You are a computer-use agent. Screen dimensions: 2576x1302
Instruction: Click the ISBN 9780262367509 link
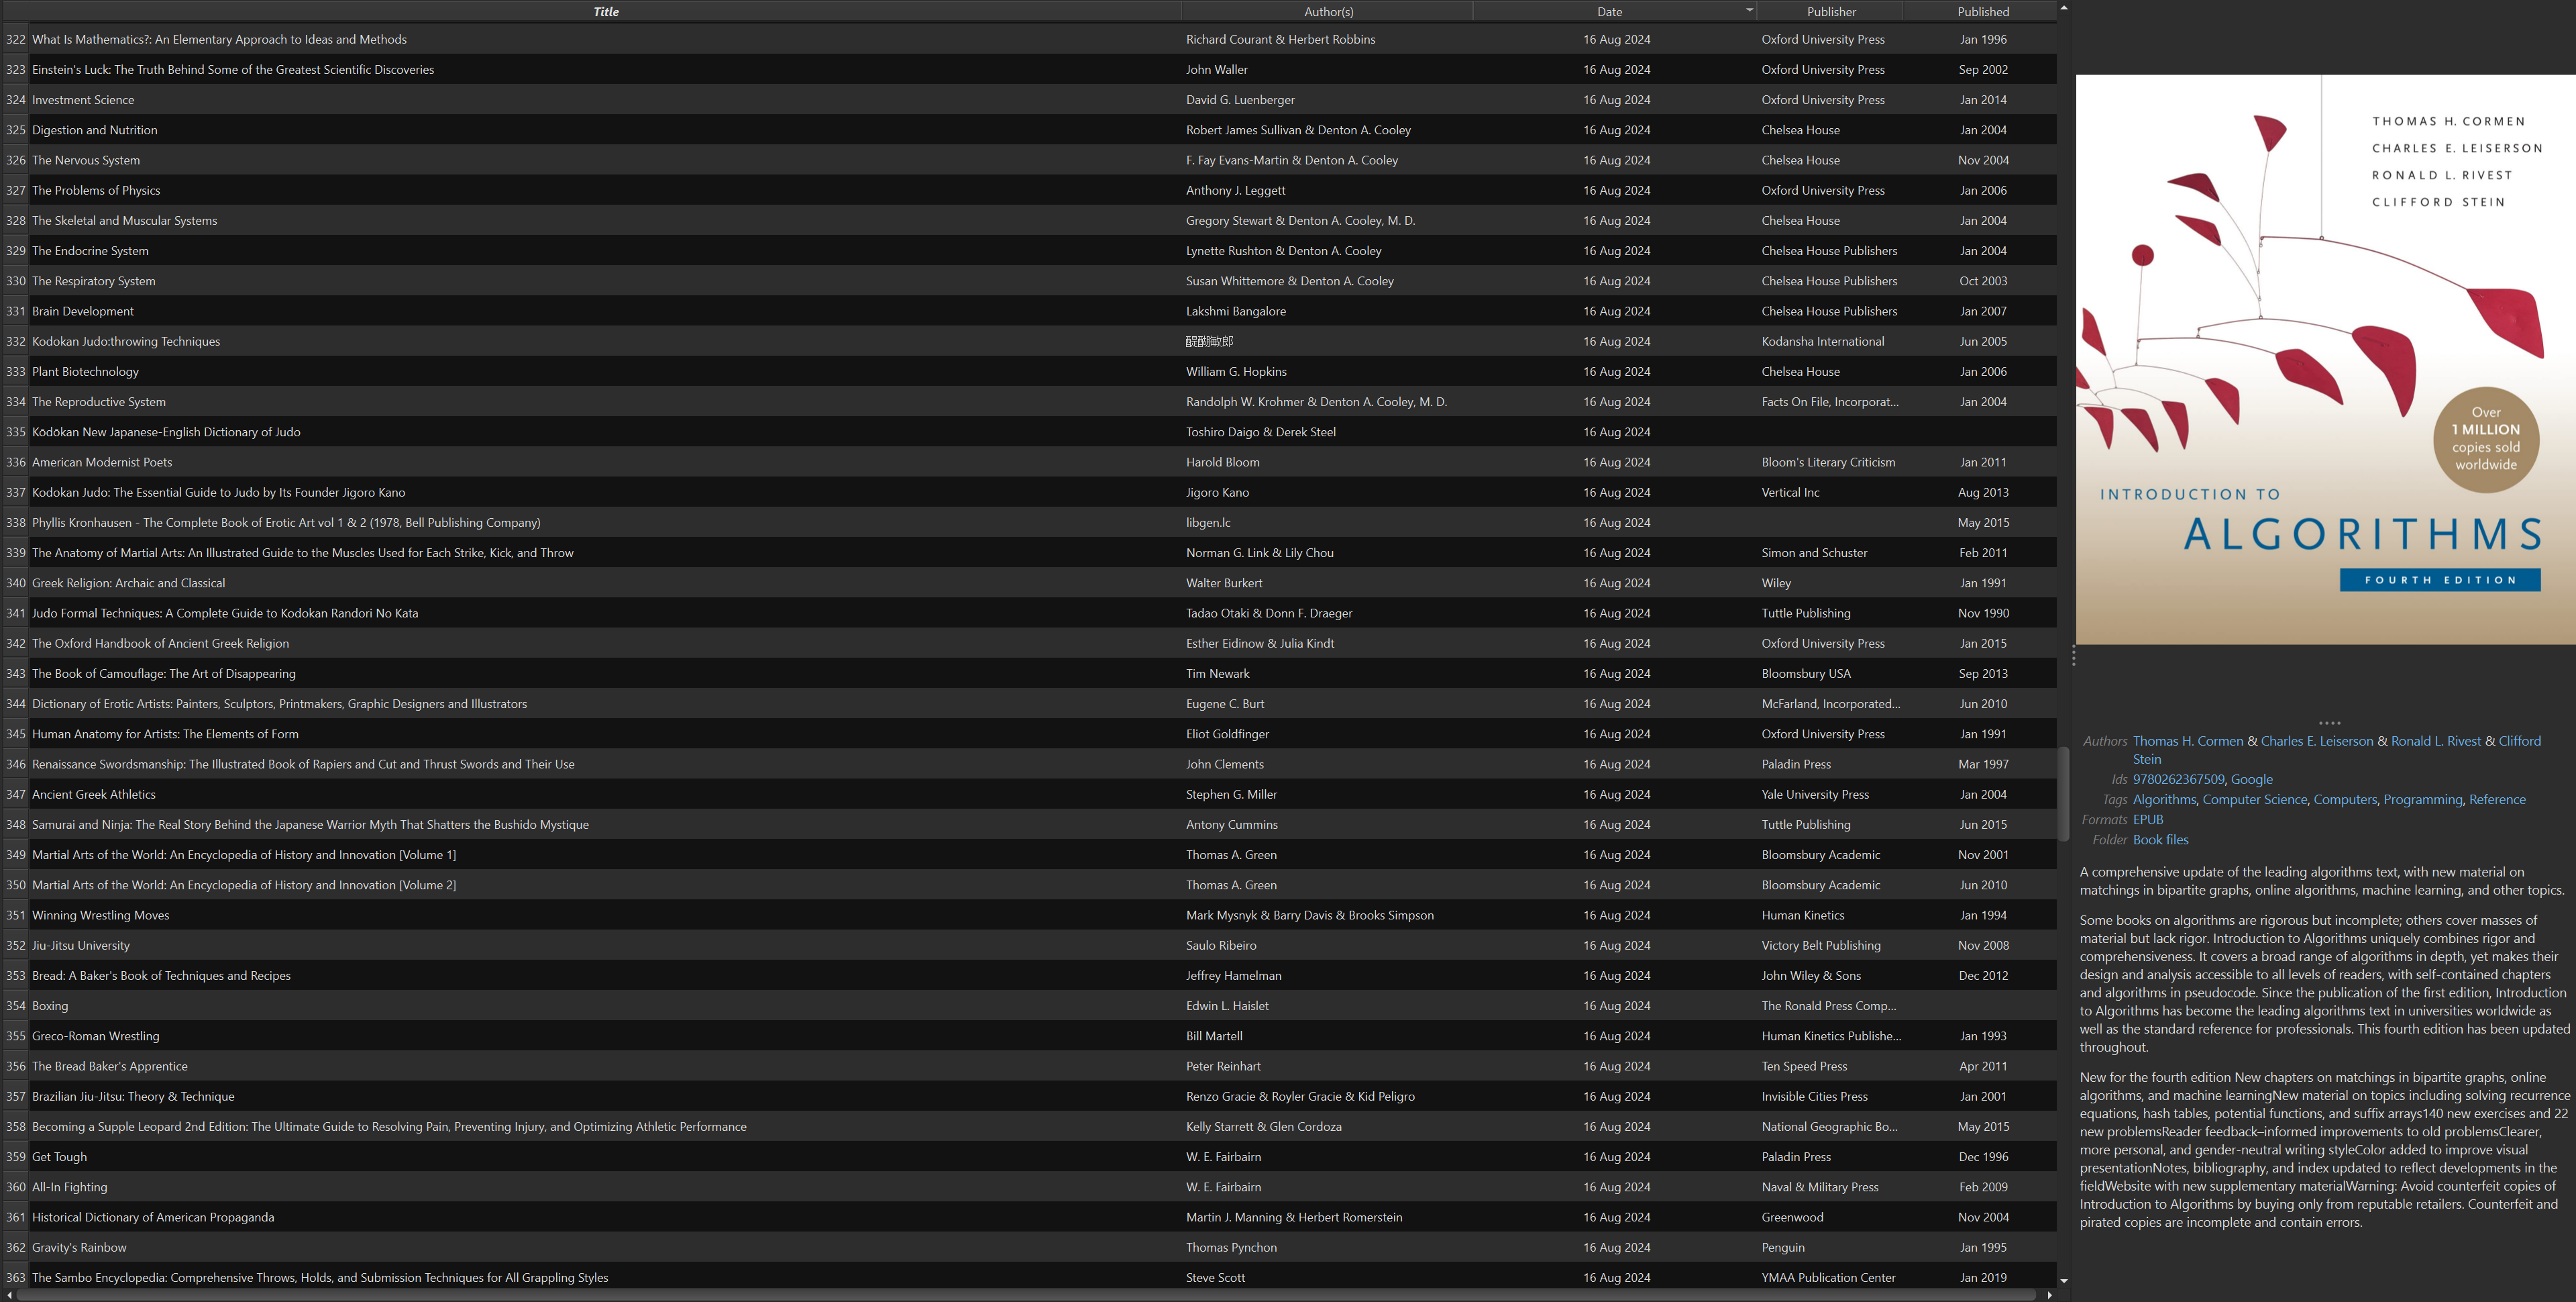(x=2178, y=780)
